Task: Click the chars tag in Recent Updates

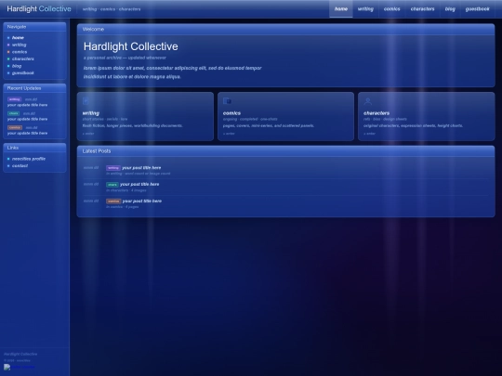Action: coord(13,113)
